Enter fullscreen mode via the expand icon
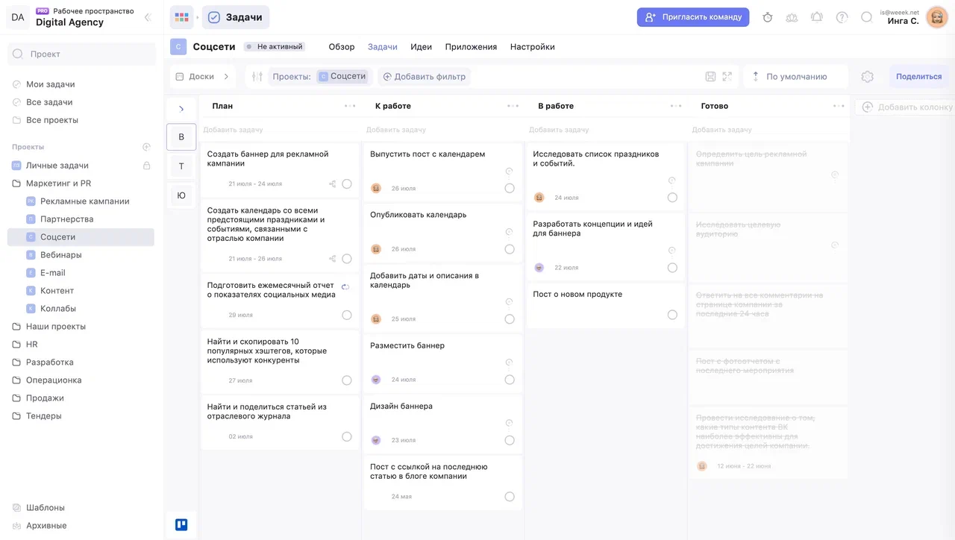The width and height of the screenshot is (955, 540). click(x=728, y=76)
